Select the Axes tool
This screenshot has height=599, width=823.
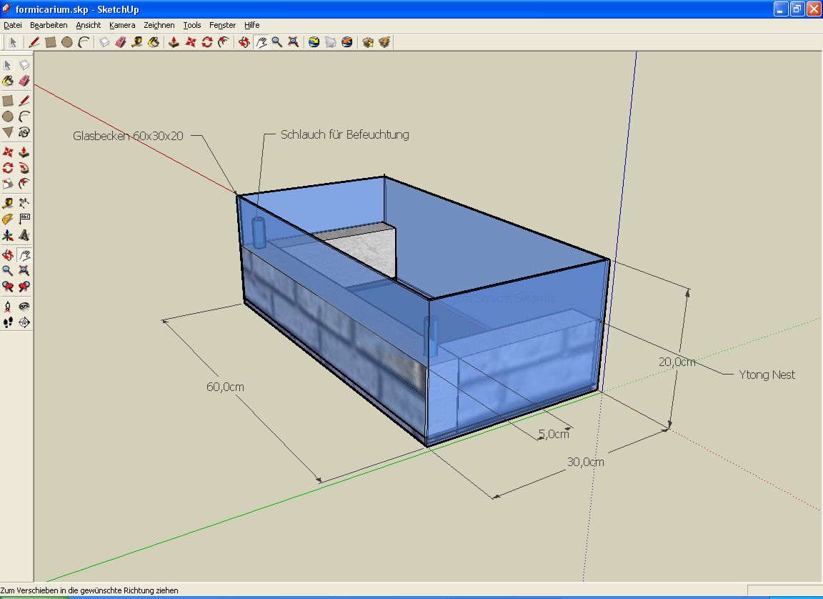coord(8,235)
